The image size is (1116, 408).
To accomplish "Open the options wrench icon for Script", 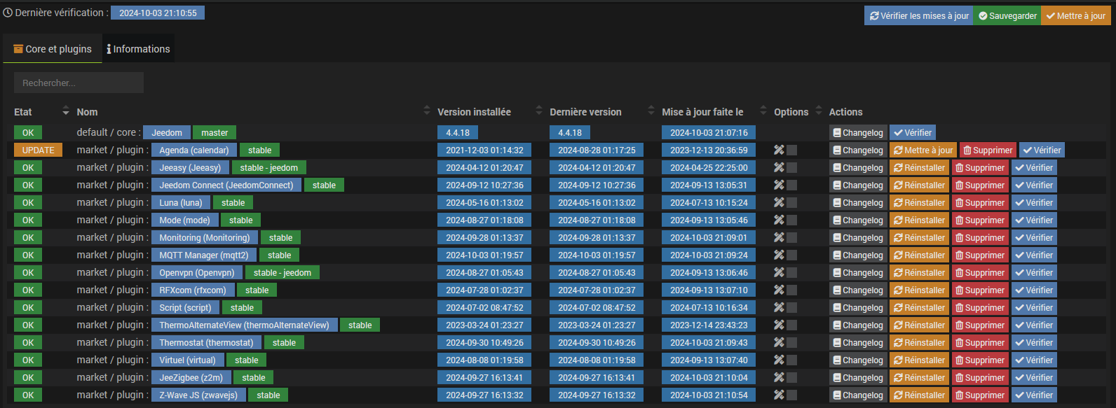I will 779,307.
